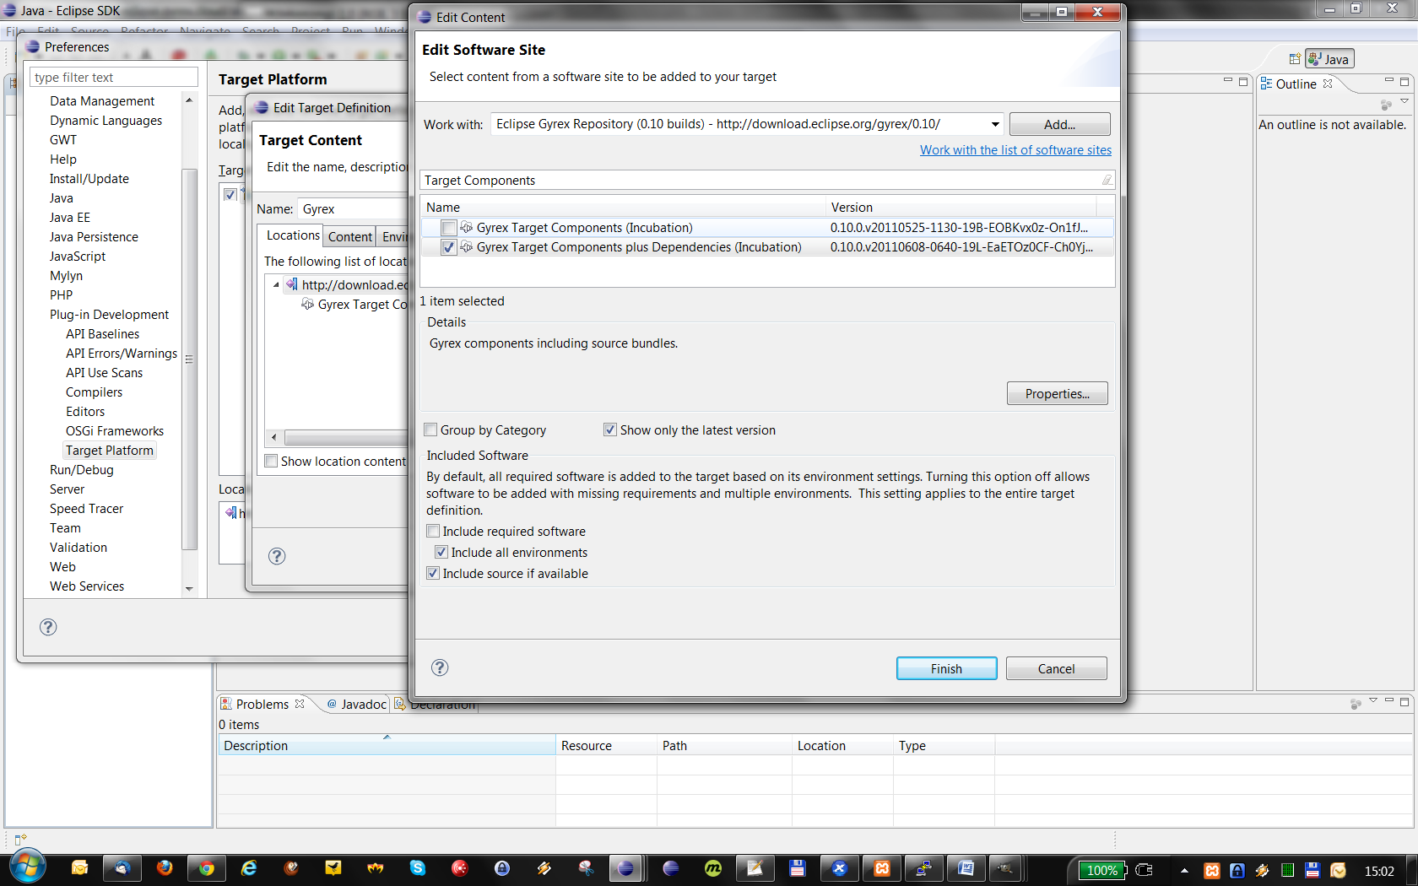Switch to the Locations tab
Screen dimensions: 1418x886
(293, 235)
